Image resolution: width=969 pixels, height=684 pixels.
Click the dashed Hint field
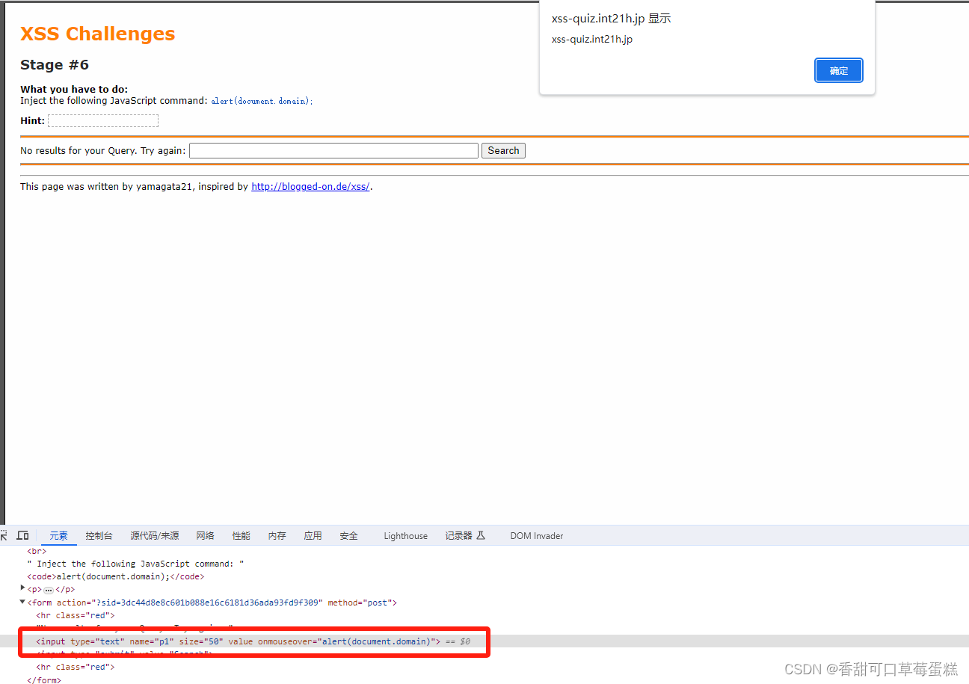coord(102,120)
